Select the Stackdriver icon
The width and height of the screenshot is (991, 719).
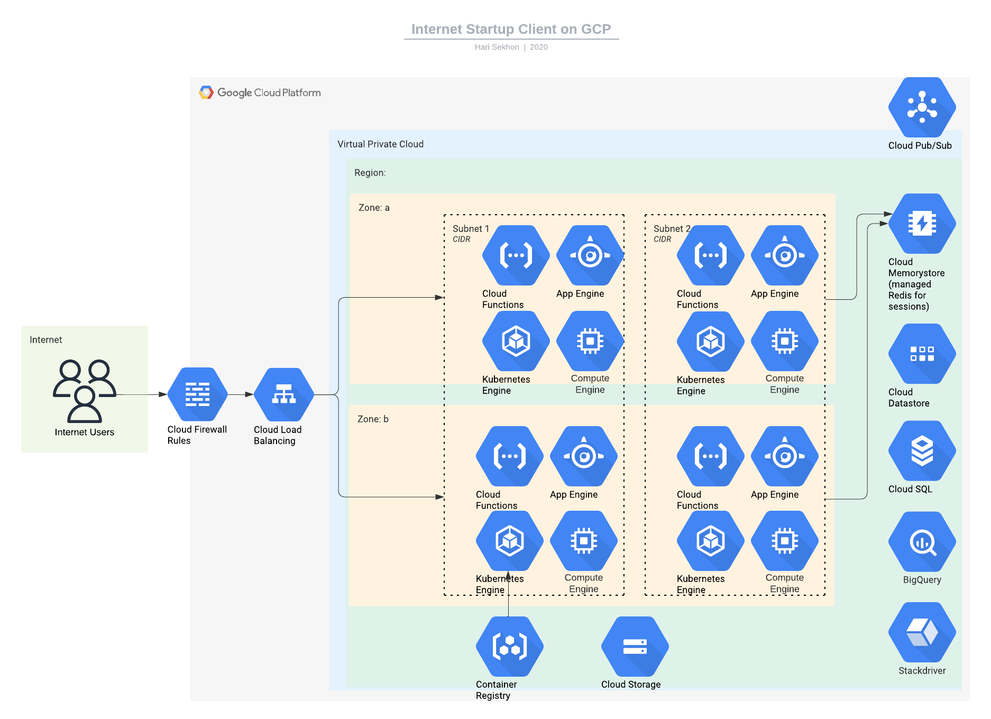[x=922, y=632]
